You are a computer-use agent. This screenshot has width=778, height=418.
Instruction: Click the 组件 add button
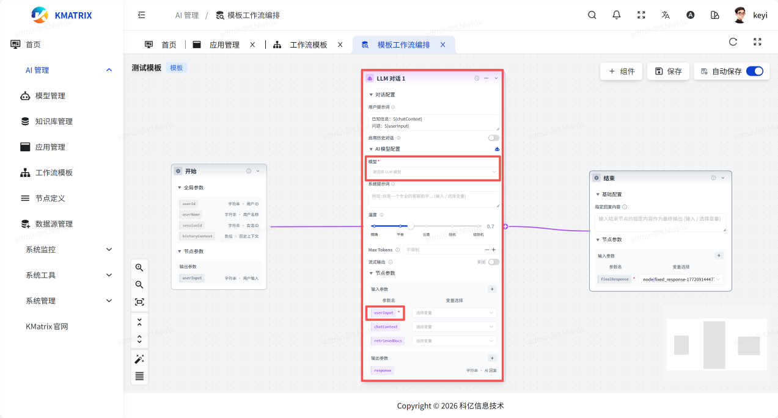pyautogui.click(x=621, y=71)
